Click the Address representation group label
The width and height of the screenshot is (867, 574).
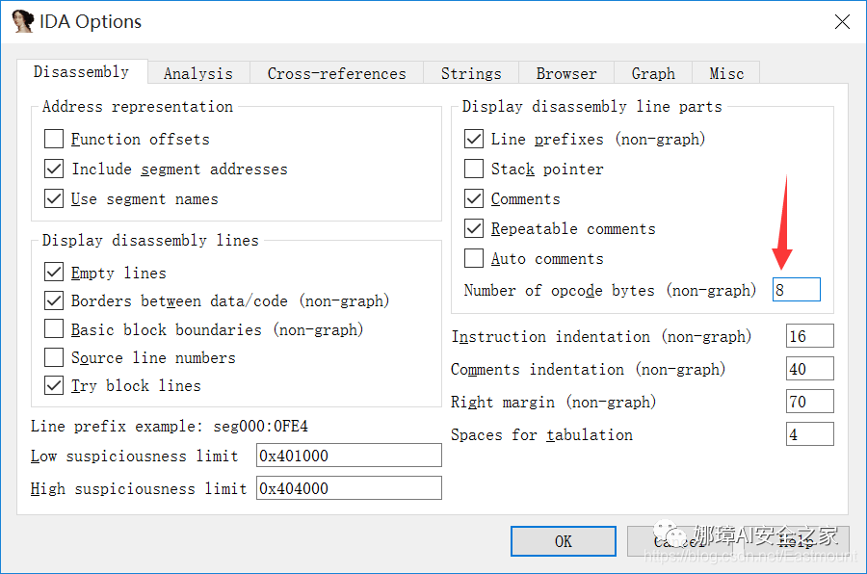click(138, 106)
